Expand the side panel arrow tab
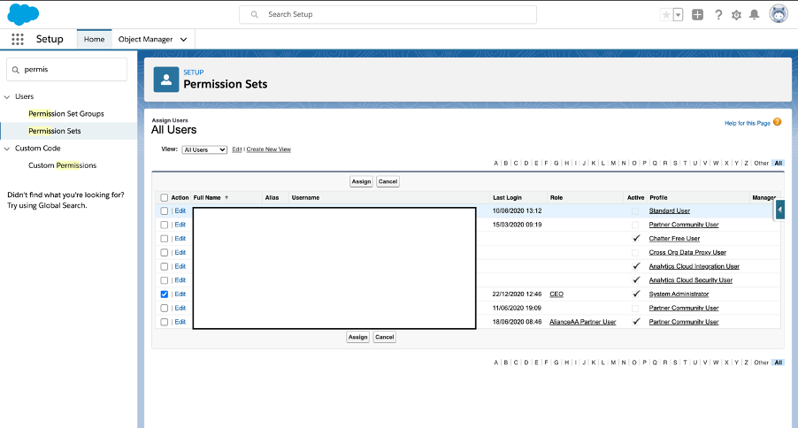Screen dimensions: 798x428 pos(779,210)
